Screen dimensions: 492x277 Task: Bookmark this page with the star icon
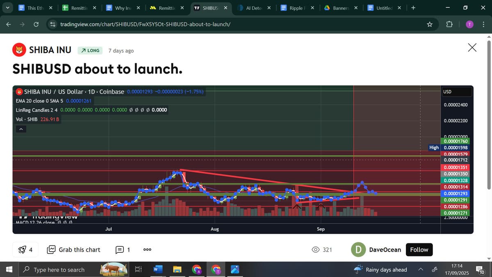coord(430,24)
